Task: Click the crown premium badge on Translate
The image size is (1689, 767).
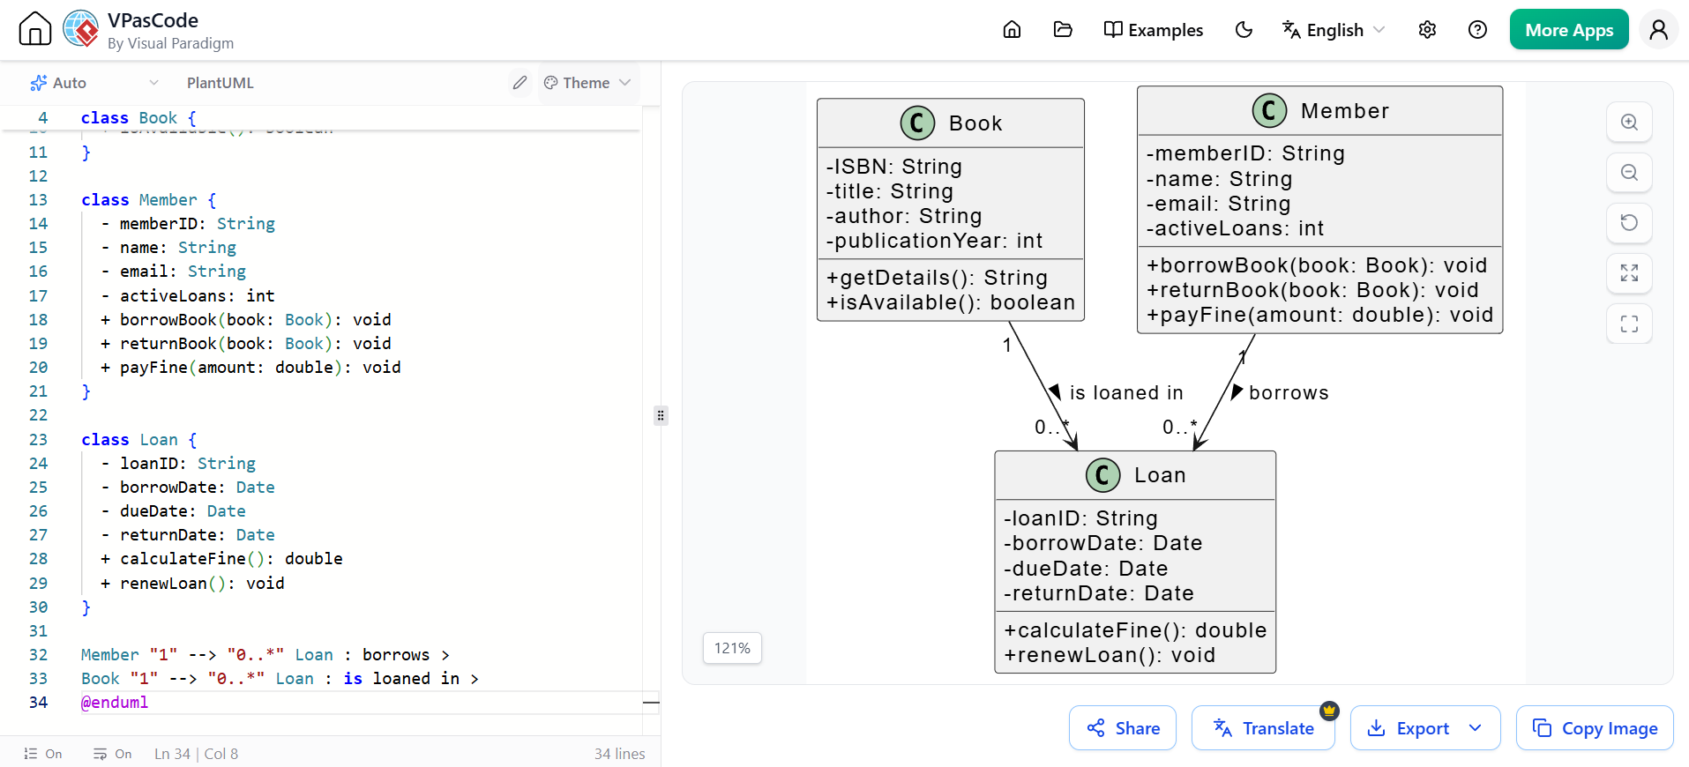Action: [1329, 711]
